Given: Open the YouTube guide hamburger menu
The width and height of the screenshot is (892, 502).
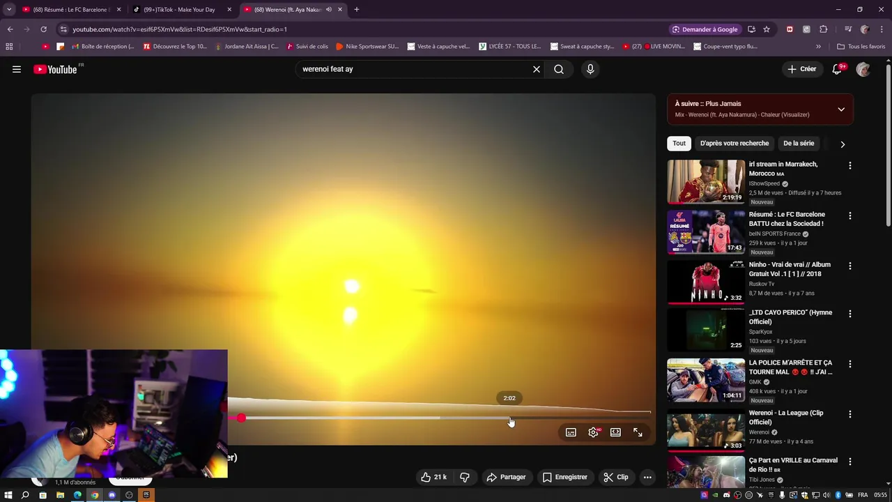Looking at the screenshot, I should point(17,69).
